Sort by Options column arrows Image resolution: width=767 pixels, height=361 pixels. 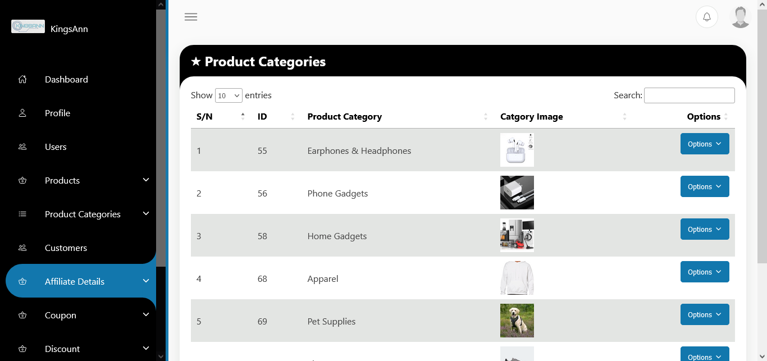coord(726,117)
